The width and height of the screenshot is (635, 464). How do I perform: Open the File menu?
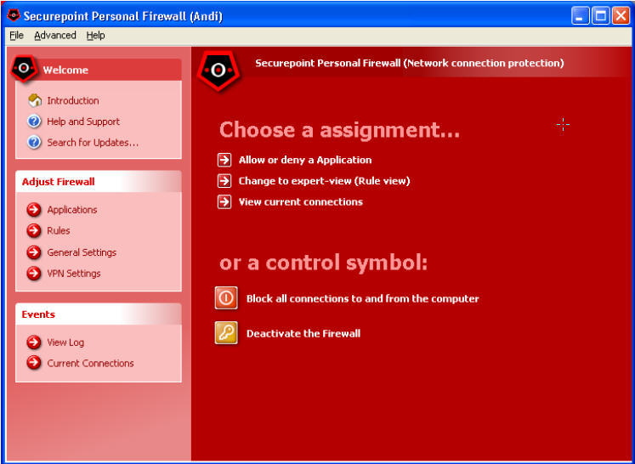16,36
